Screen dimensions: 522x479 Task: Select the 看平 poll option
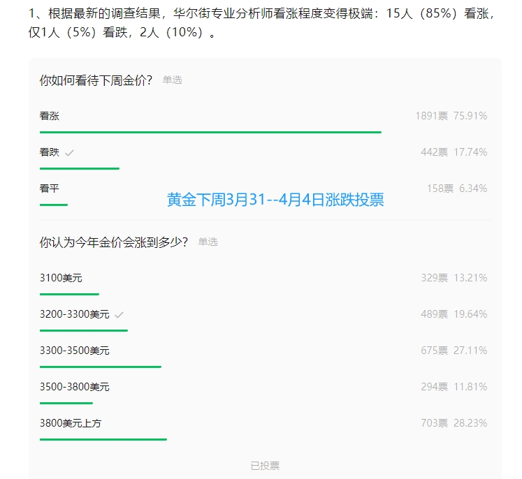tap(50, 189)
